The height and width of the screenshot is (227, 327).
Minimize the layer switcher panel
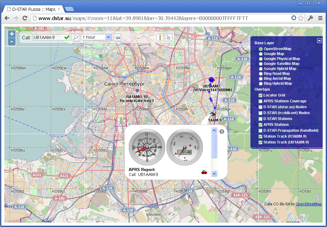319,41
